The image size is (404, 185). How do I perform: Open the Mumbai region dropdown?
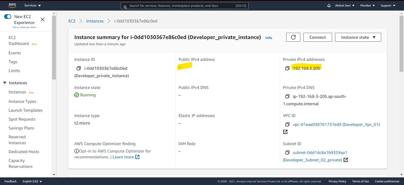(x=368, y=6)
